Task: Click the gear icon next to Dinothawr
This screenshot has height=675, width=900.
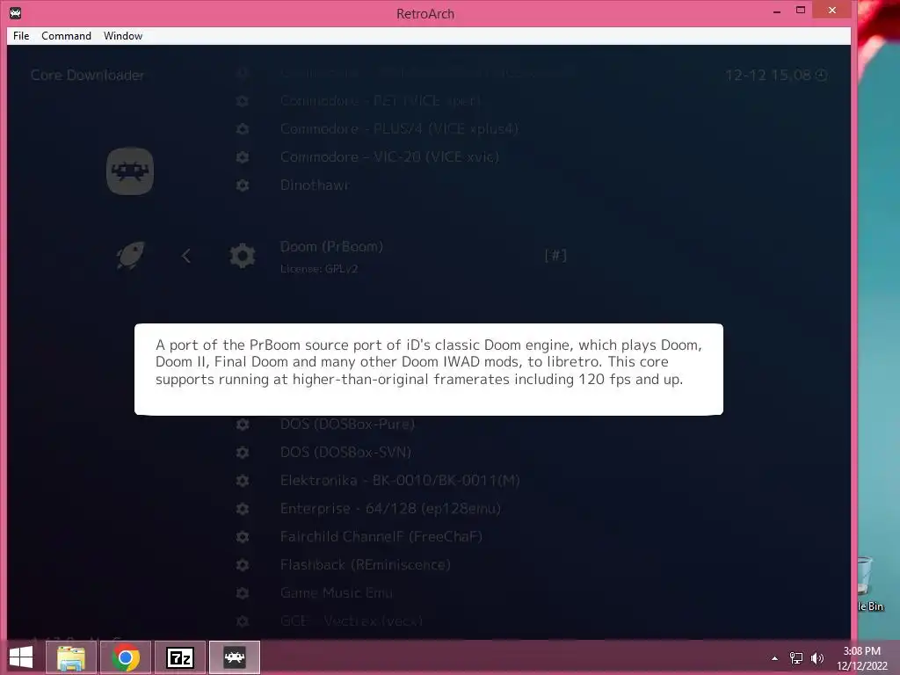Action: point(243,185)
